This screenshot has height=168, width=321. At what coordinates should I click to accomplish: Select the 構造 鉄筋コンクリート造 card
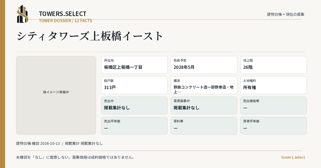[204, 85]
